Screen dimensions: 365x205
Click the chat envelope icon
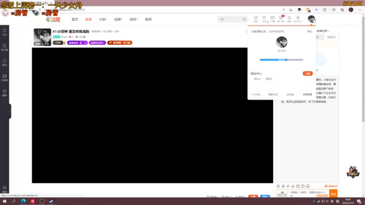coord(283,186)
